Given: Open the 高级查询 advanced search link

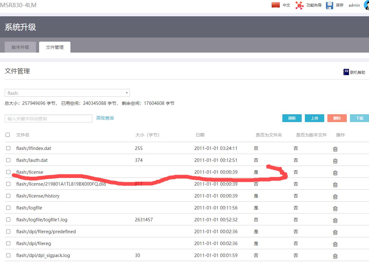Looking at the screenshot, I should pos(105,118).
